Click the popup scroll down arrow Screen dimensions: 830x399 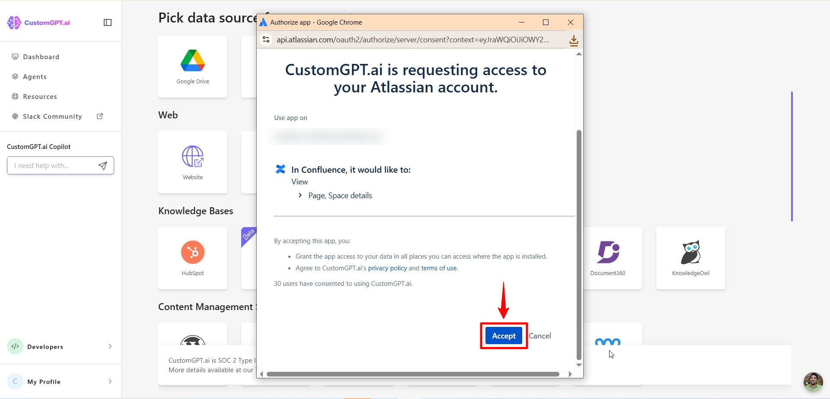(579, 365)
